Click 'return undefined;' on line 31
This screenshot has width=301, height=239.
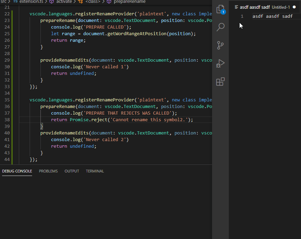click(74, 74)
